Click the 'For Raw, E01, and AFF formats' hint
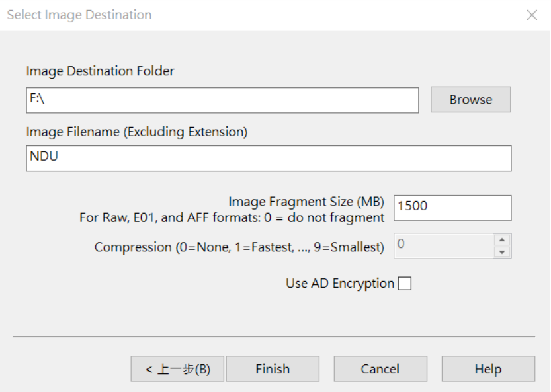The image size is (551, 392). pos(232,216)
